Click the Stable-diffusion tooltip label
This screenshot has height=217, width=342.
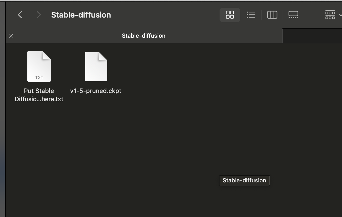point(244,180)
